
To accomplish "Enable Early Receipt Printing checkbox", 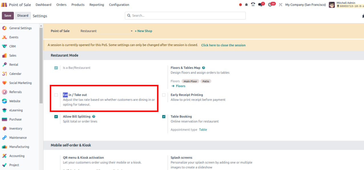I will pos(164,95).
